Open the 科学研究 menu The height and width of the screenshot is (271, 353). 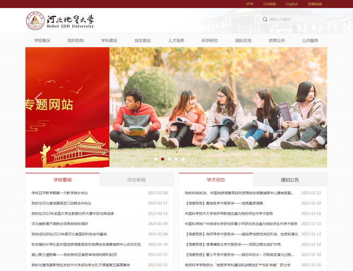[210, 41]
